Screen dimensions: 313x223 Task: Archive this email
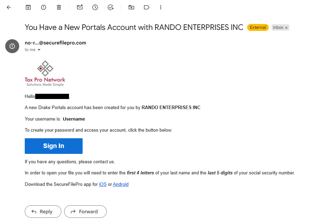28,7
